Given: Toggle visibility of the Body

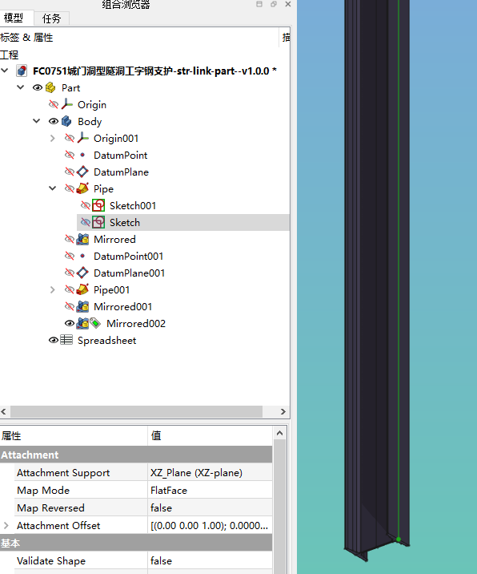Looking at the screenshot, I should click(54, 121).
